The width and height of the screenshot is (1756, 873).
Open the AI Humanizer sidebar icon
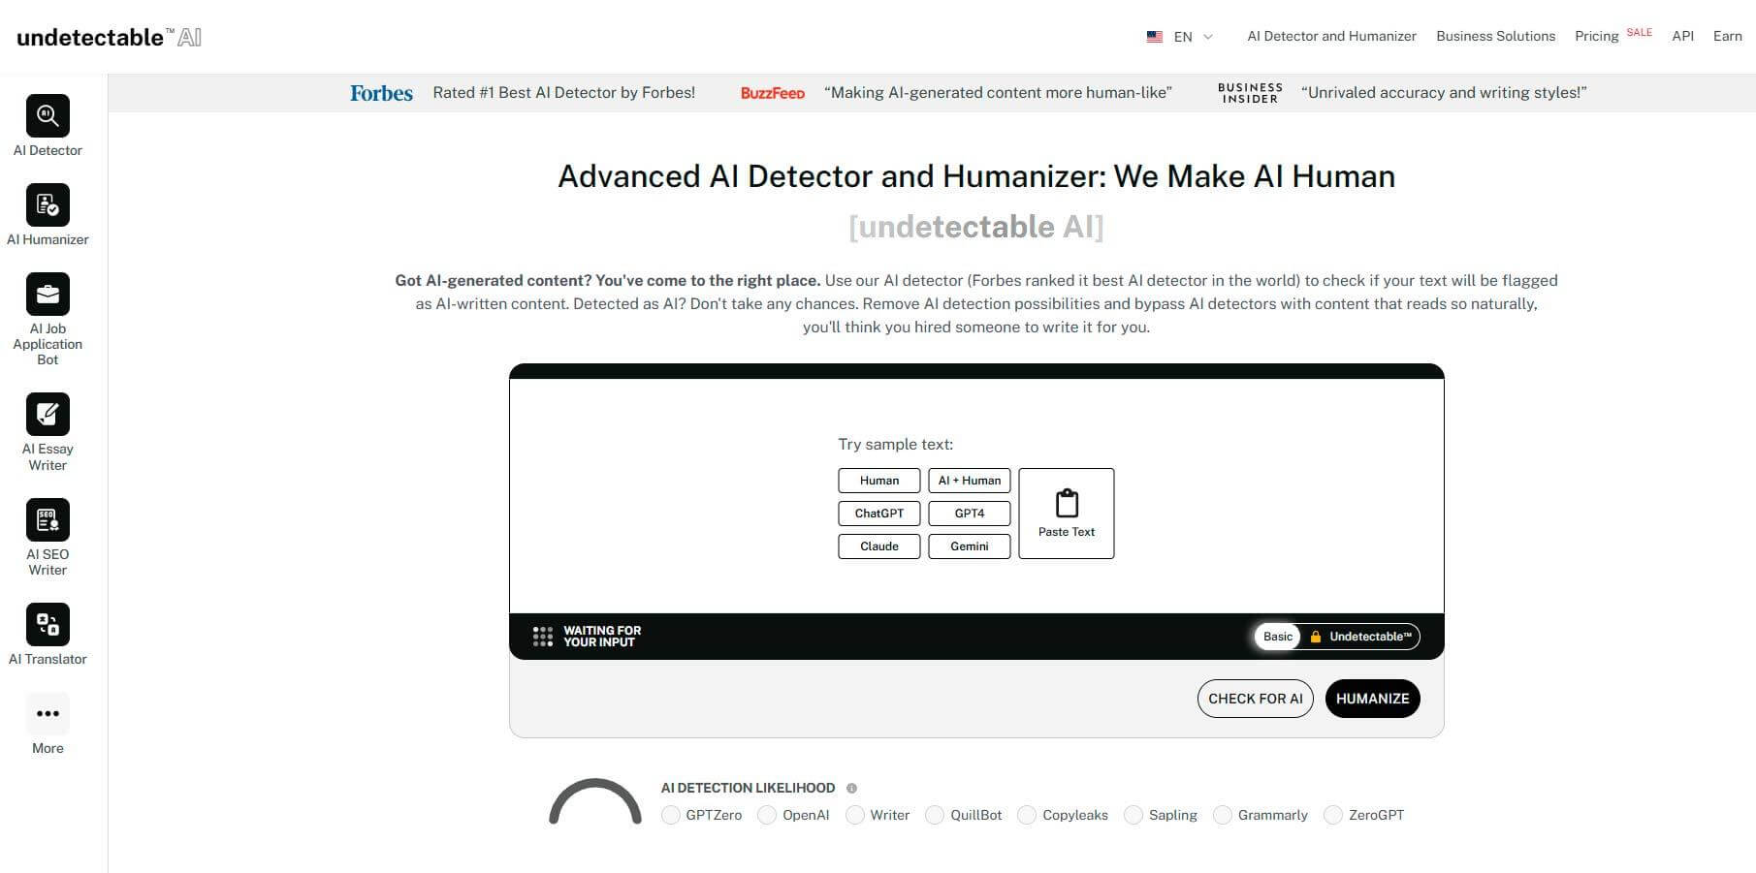pyautogui.click(x=48, y=205)
